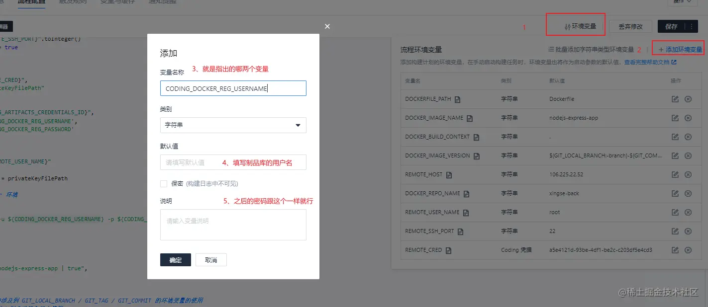Viewport: 708px width, 307px height.
Task: Open the 环境变量 panel button
Action: (x=581, y=26)
